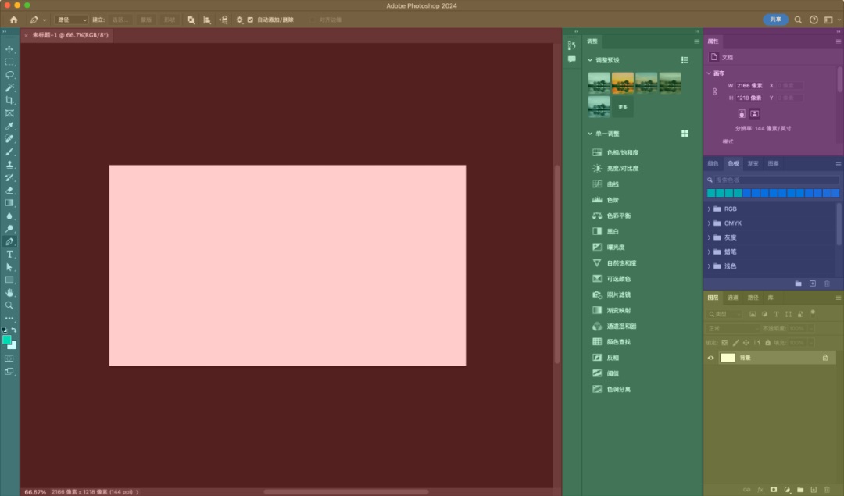844x496 pixels.
Task: Switch to the 通道 tab
Action: (x=732, y=298)
